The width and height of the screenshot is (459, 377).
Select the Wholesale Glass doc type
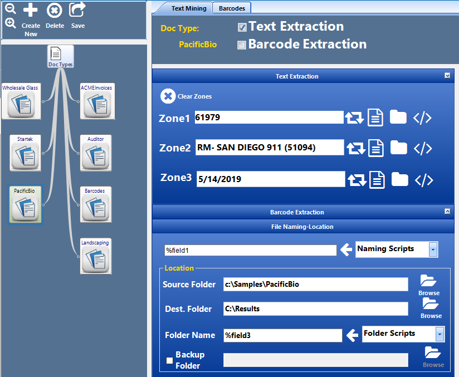21,101
